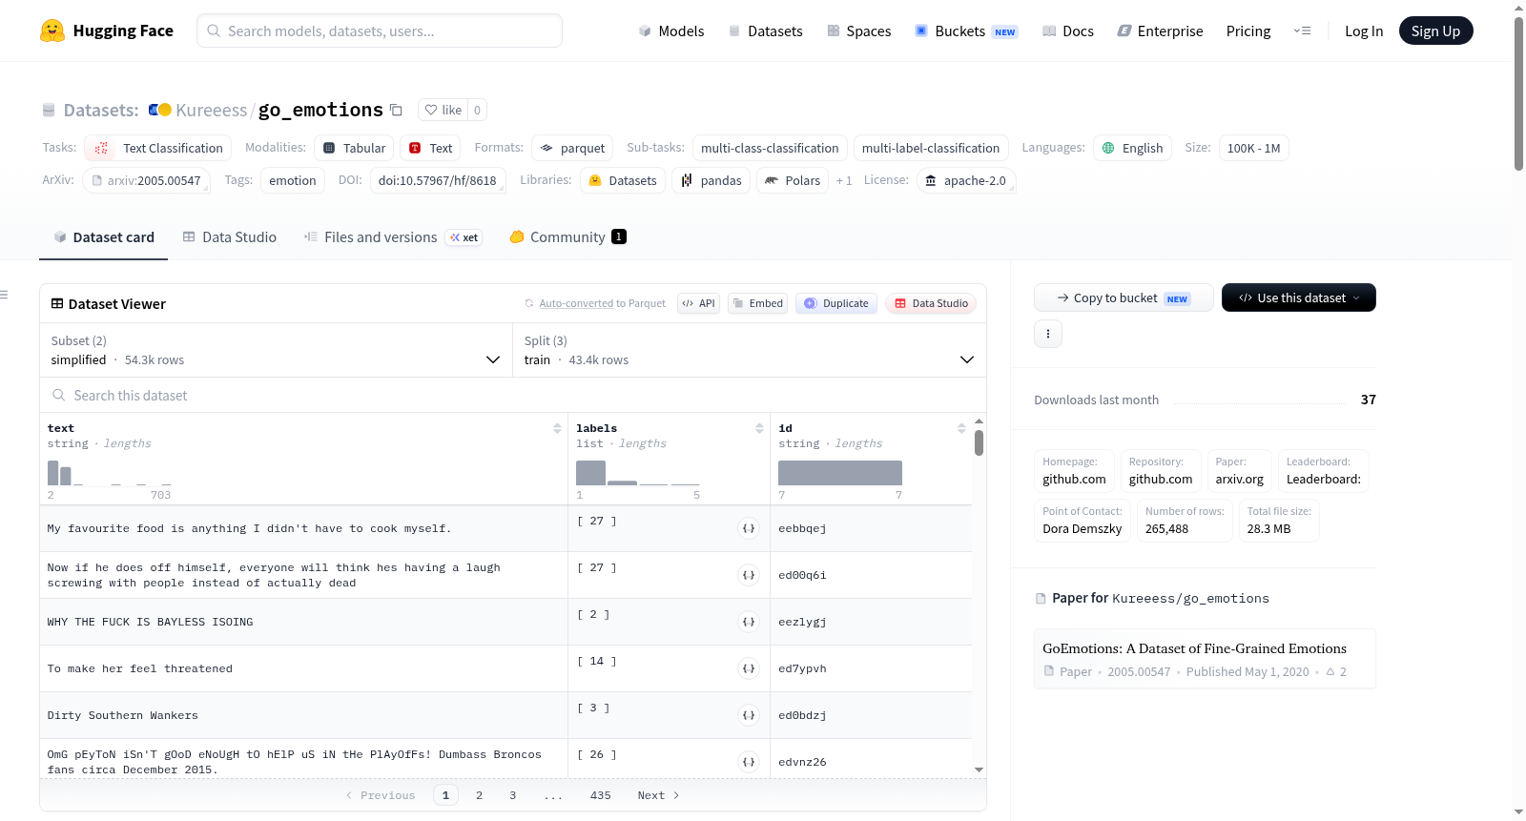Viewport: 1526px width, 821px height.
Task: Open Enterprise in the top navigation
Action: click(x=1161, y=31)
